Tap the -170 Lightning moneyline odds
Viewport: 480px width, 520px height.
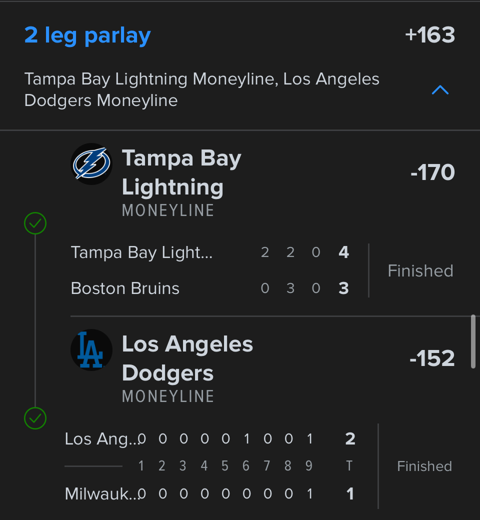click(x=432, y=172)
